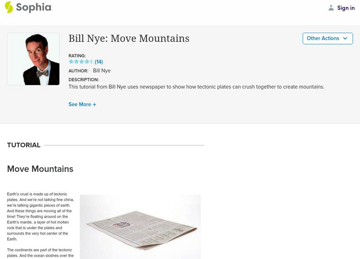Screen dimensions: 360x259
Task: Click the paragraph starting Earth's crust
Action: tap(38, 216)
